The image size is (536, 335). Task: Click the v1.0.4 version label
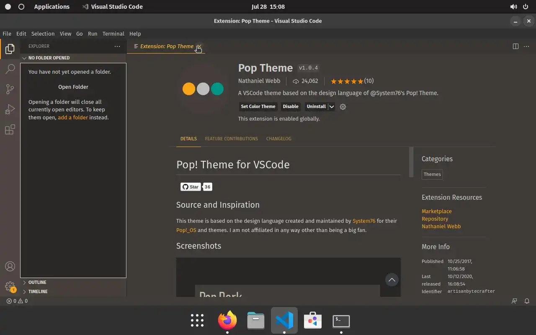tap(308, 68)
